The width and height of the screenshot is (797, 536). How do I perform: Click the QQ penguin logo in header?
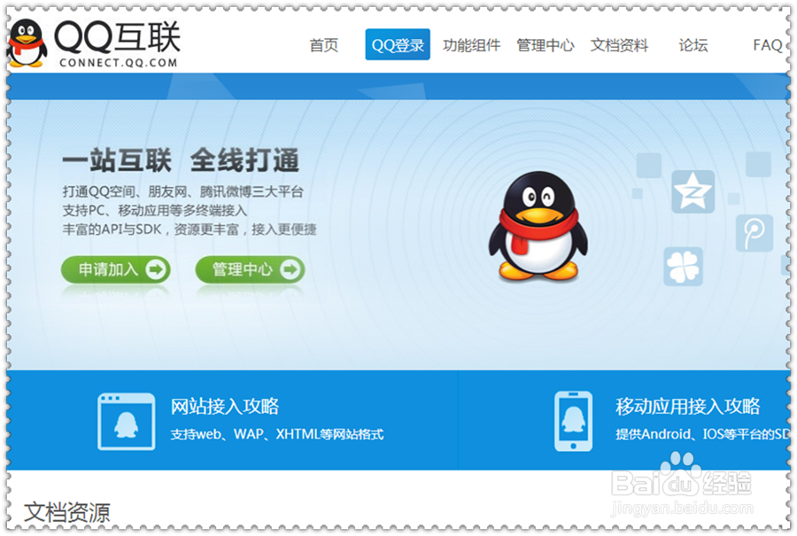point(27,43)
